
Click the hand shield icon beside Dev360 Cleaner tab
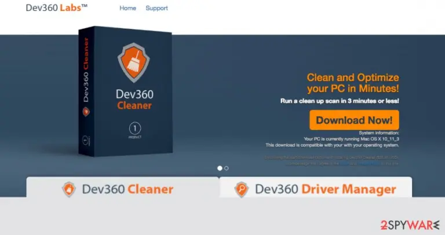69,189
